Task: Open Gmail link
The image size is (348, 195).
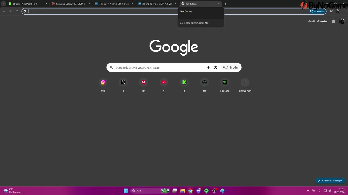Action: pyautogui.click(x=311, y=21)
